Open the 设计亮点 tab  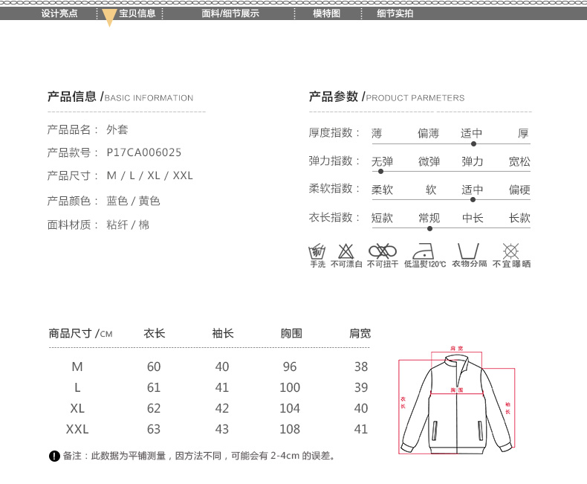tap(59, 13)
